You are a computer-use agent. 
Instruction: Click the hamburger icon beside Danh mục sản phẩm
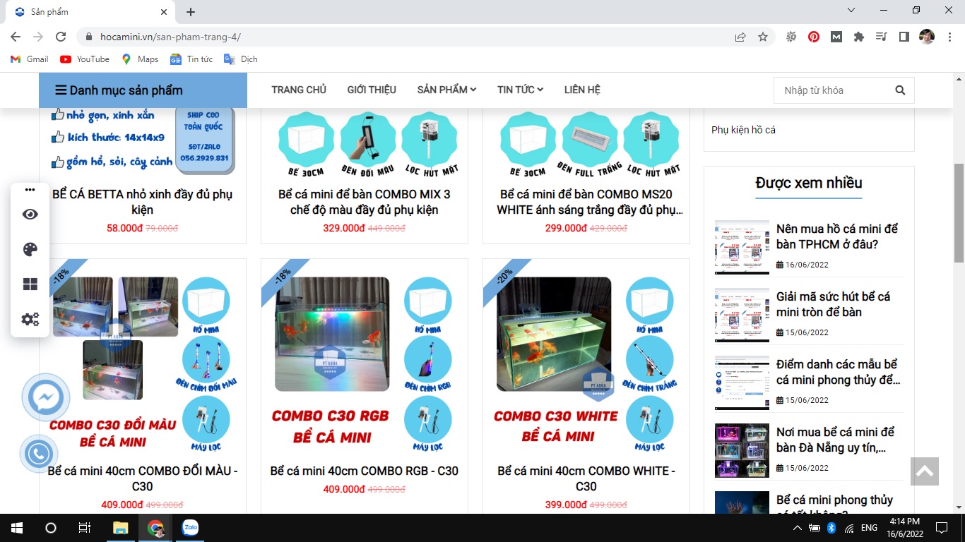[x=61, y=90]
